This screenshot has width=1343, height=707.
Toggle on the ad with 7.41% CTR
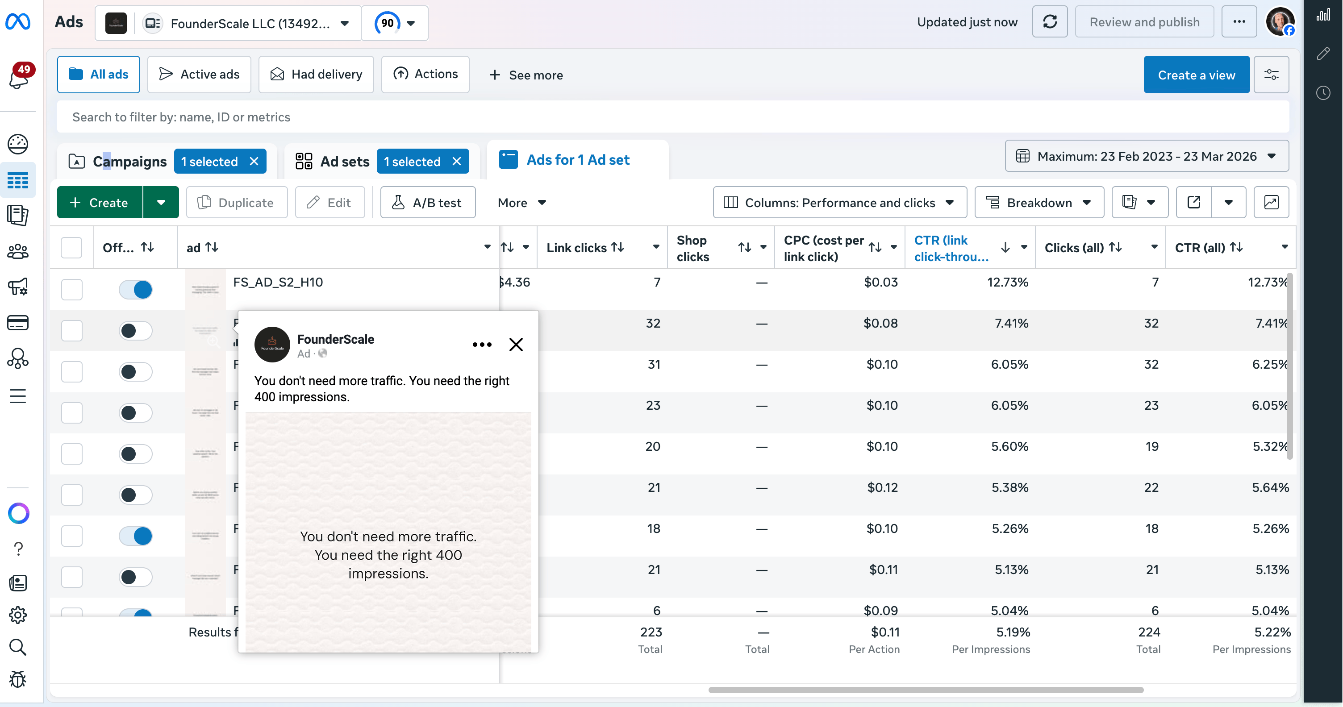click(136, 330)
